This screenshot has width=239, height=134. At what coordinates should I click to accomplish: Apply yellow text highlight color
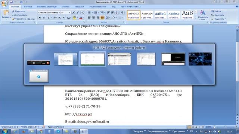pyautogui.click(x=74, y=18)
